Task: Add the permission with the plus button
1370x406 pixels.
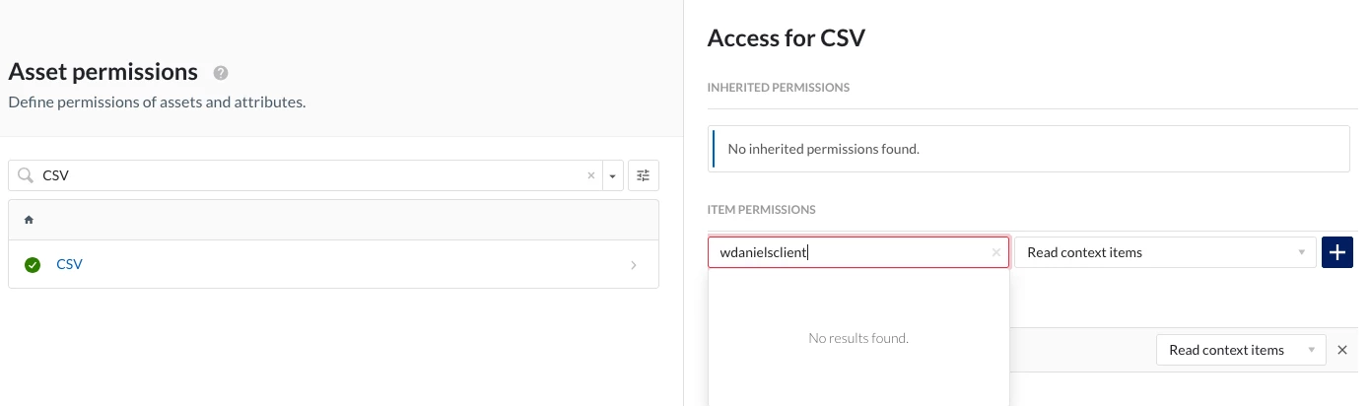Action: [1336, 252]
